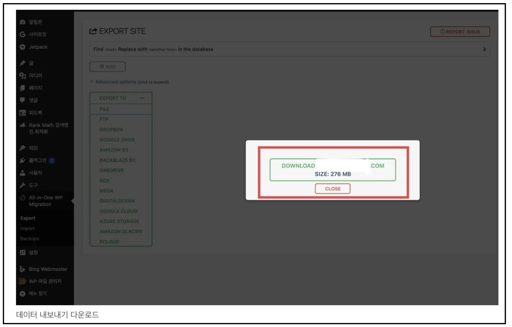Select GOOGLE DRIVE export option
Image resolution: width=512 pixels, height=327 pixels.
coord(117,140)
